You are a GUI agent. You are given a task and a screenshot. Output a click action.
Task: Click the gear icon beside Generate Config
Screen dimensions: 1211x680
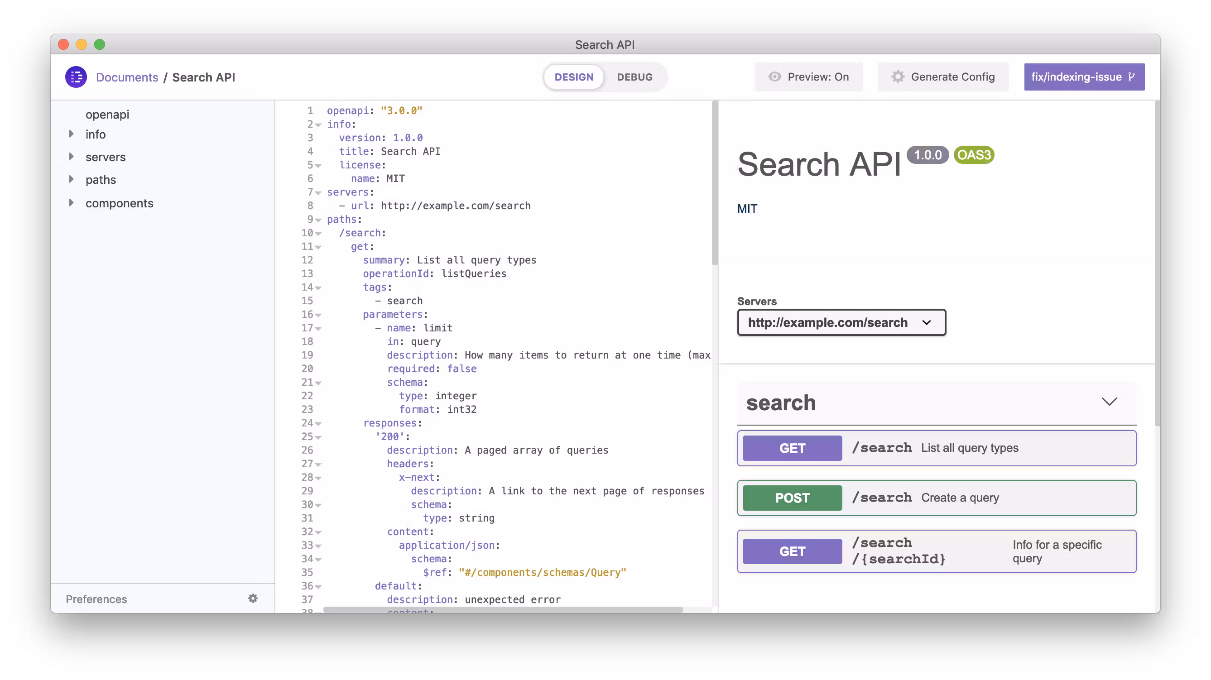point(898,77)
